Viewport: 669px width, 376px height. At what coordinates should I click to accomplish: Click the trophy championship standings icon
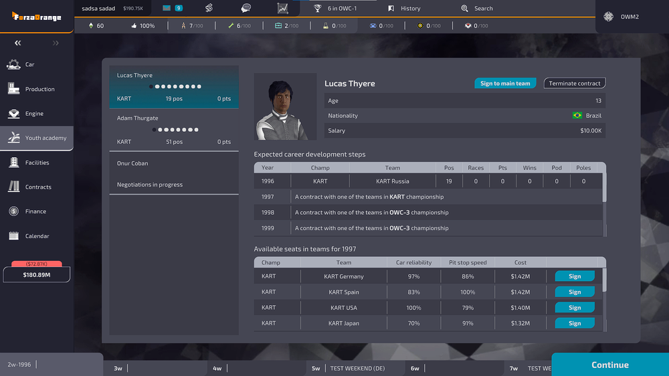[317, 8]
